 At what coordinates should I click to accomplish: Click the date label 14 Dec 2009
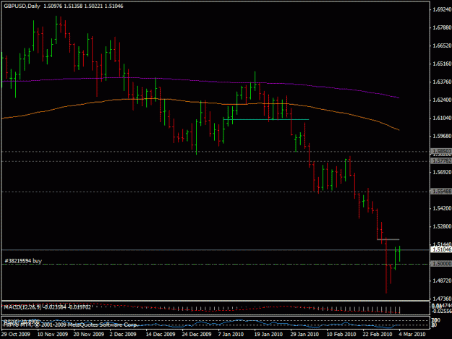click(x=161, y=334)
